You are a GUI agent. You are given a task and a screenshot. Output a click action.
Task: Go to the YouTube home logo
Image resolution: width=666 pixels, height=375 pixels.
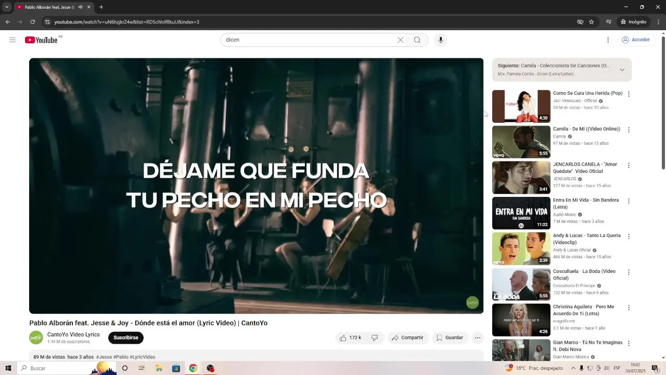[41, 40]
